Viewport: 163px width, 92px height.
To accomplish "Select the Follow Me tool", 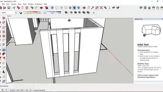I will click(x=4, y=54).
